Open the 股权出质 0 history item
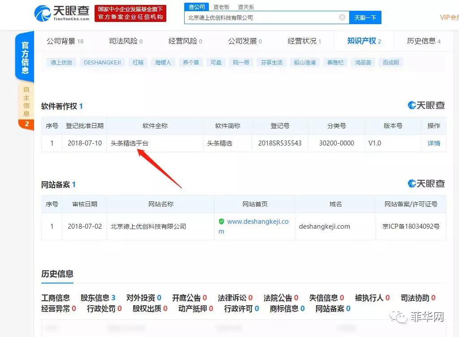This screenshot has width=459, height=337. pyautogui.click(x=150, y=309)
